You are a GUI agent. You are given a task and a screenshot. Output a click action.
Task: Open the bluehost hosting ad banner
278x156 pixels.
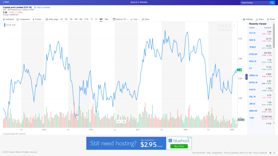(x=139, y=143)
